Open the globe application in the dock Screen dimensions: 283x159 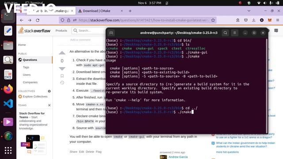(x=8, y=136)
